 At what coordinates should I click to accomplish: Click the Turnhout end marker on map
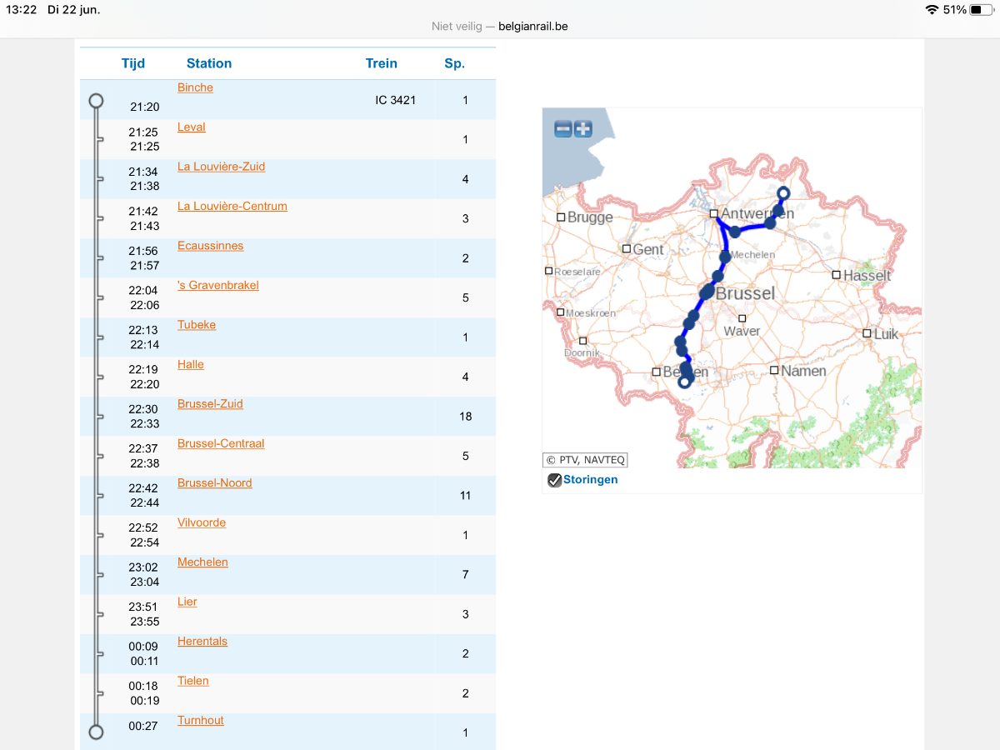pyautogui.click(x=782, y=193)
